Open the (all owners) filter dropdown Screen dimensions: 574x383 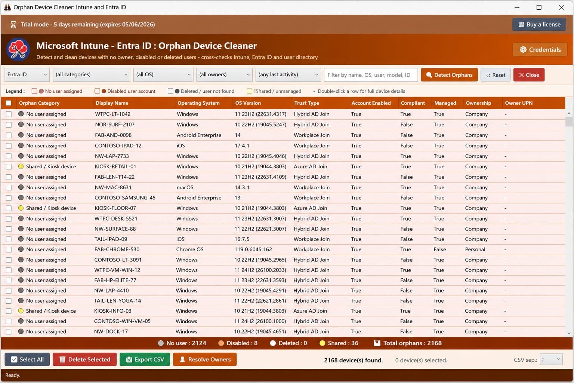click(225, 74)
